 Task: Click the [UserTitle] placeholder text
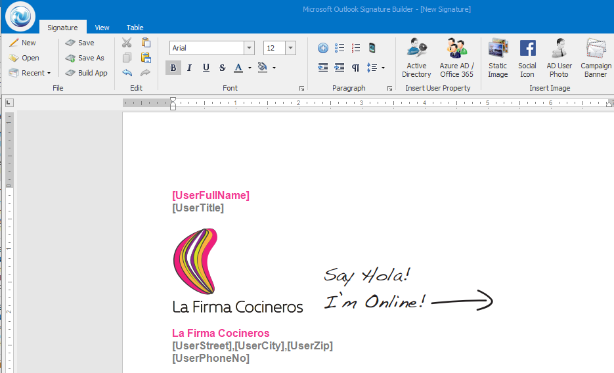(x=198, y=208)
